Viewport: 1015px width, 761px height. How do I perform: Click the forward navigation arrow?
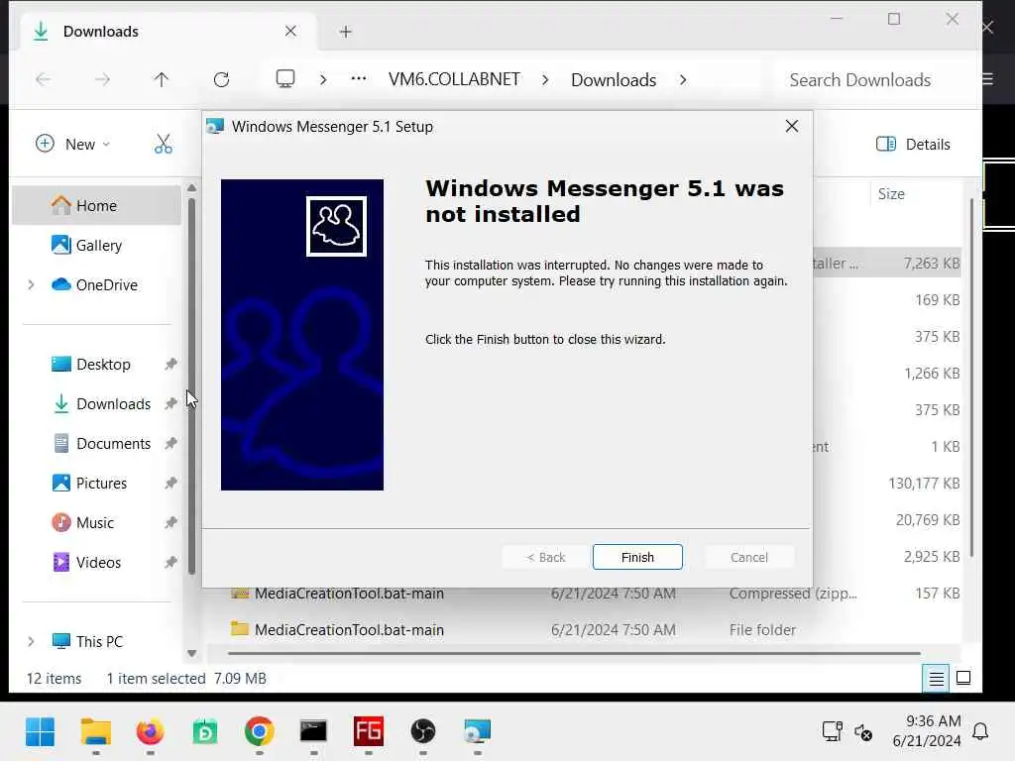pos(102,79)
